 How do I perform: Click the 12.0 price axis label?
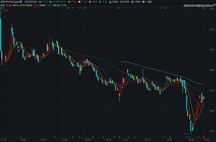[x=212, y=131]
